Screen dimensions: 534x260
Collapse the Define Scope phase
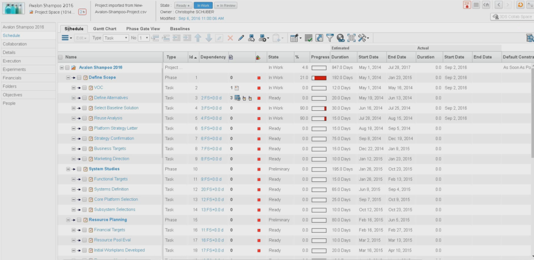click(x=68, y=78)
